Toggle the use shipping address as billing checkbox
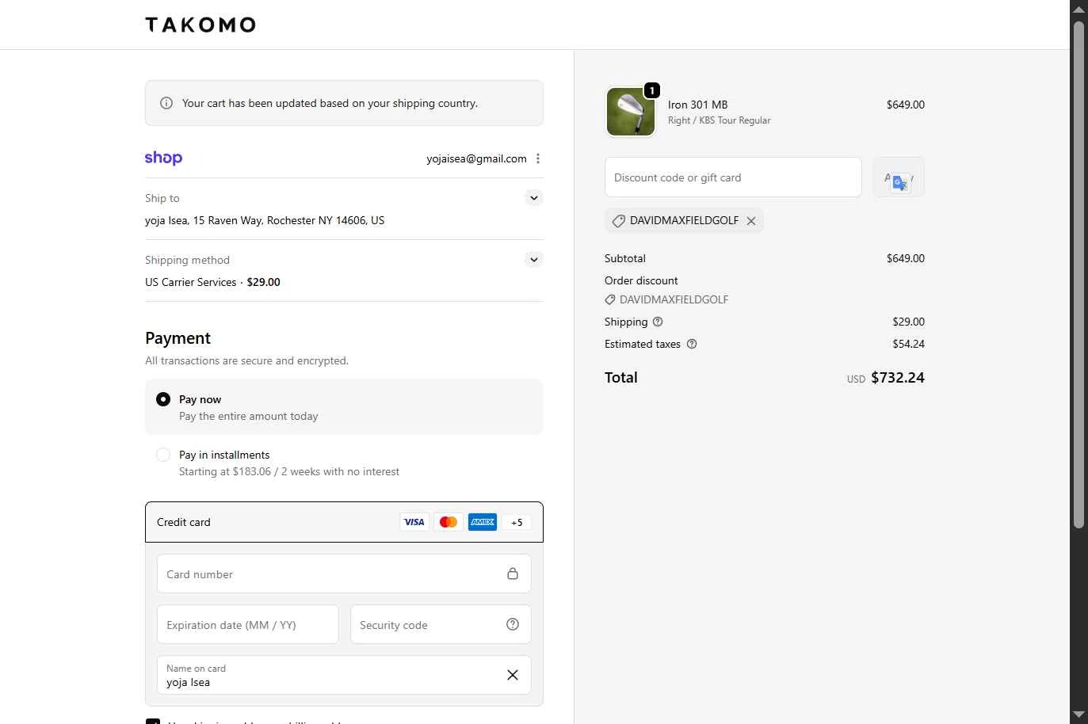 (x=153, y=721)
